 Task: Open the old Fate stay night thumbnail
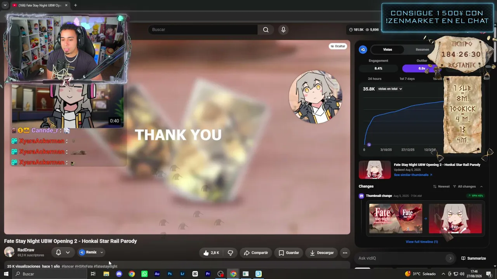coord(396,219)
